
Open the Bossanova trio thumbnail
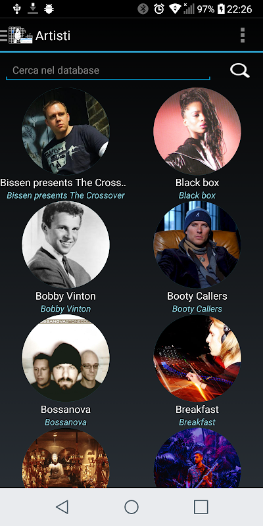[66, 358]
